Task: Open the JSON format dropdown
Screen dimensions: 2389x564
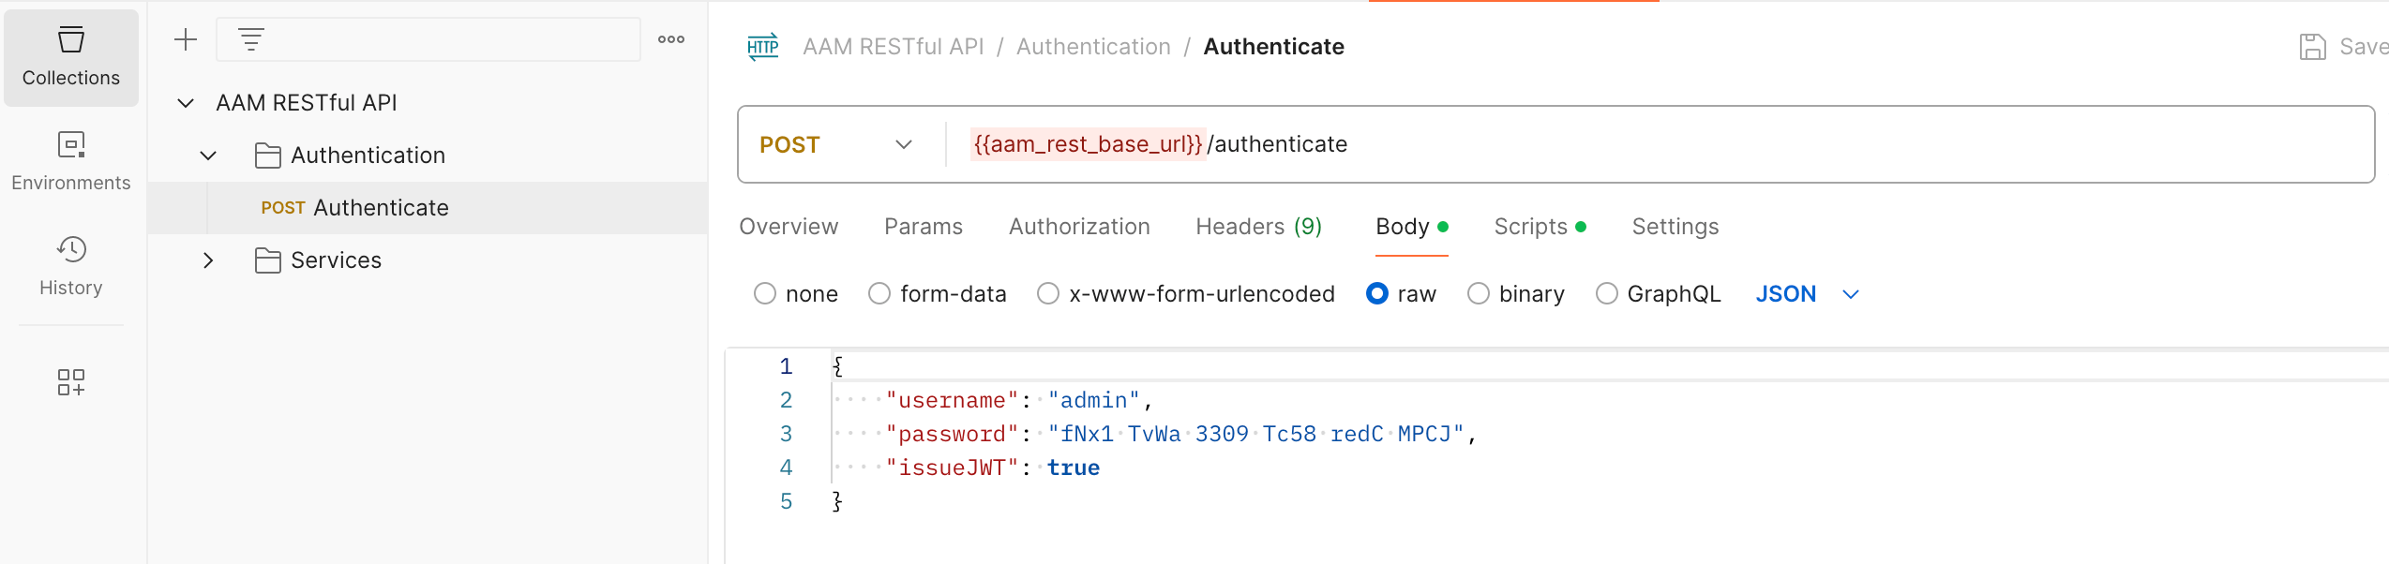Action: tap(1807, 294)
